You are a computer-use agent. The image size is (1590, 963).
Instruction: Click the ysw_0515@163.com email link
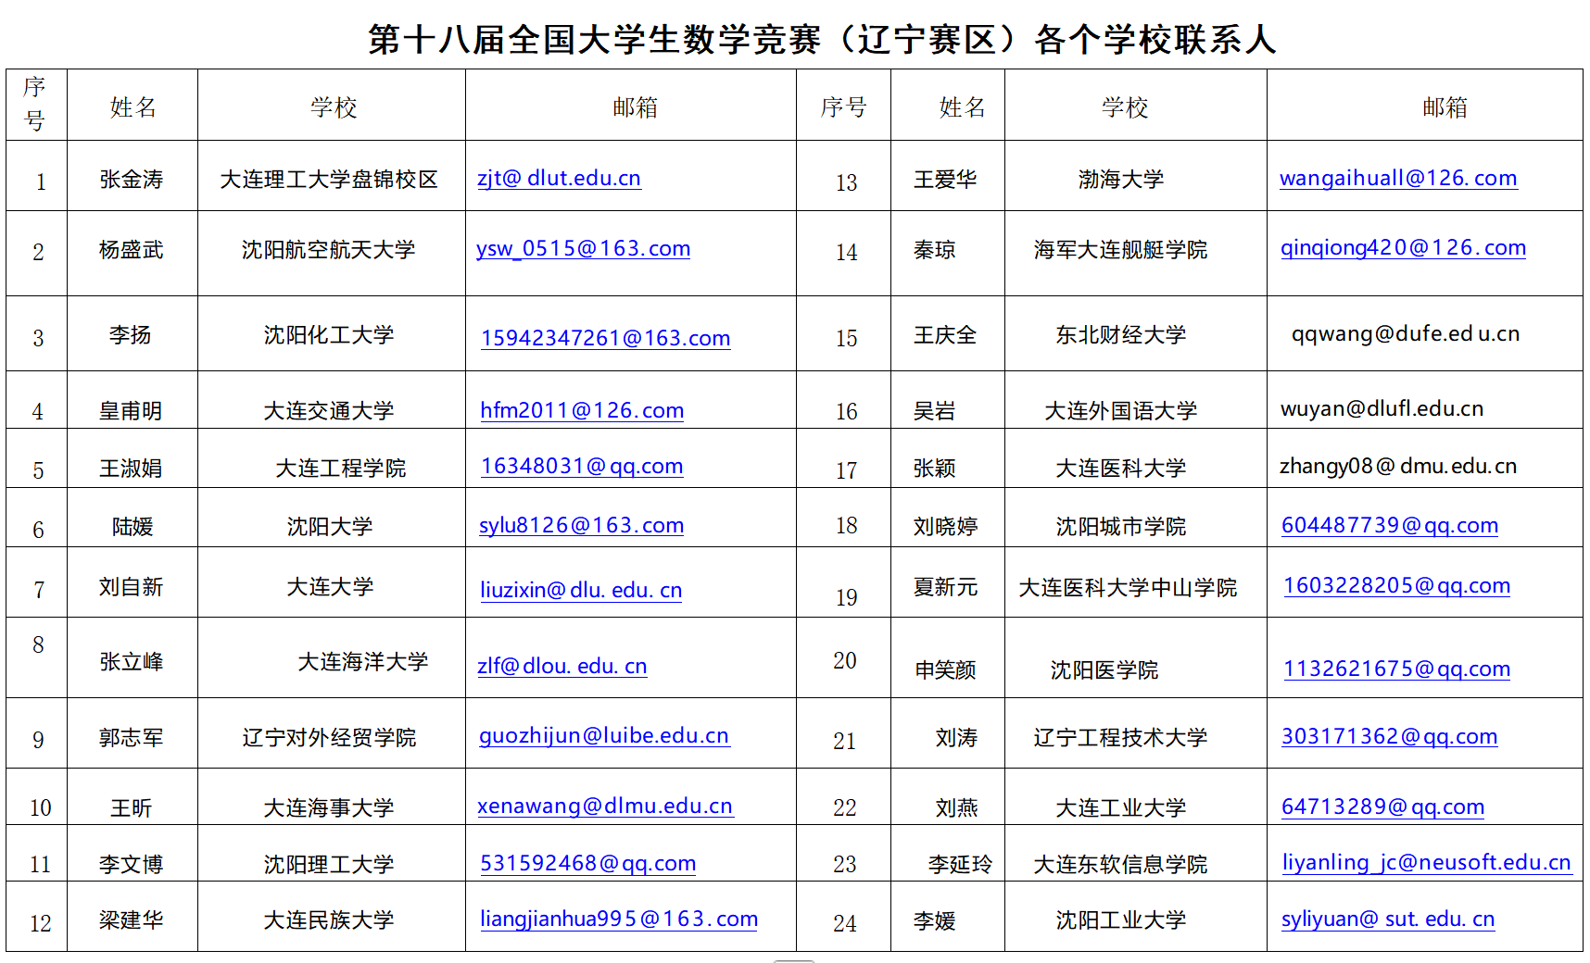tap(583, 248)
